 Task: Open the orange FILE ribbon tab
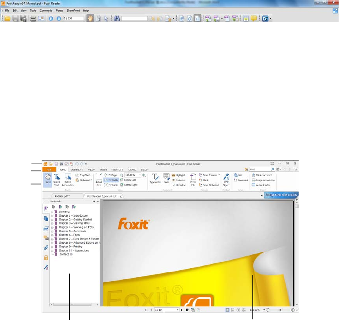tap(49, 169)
